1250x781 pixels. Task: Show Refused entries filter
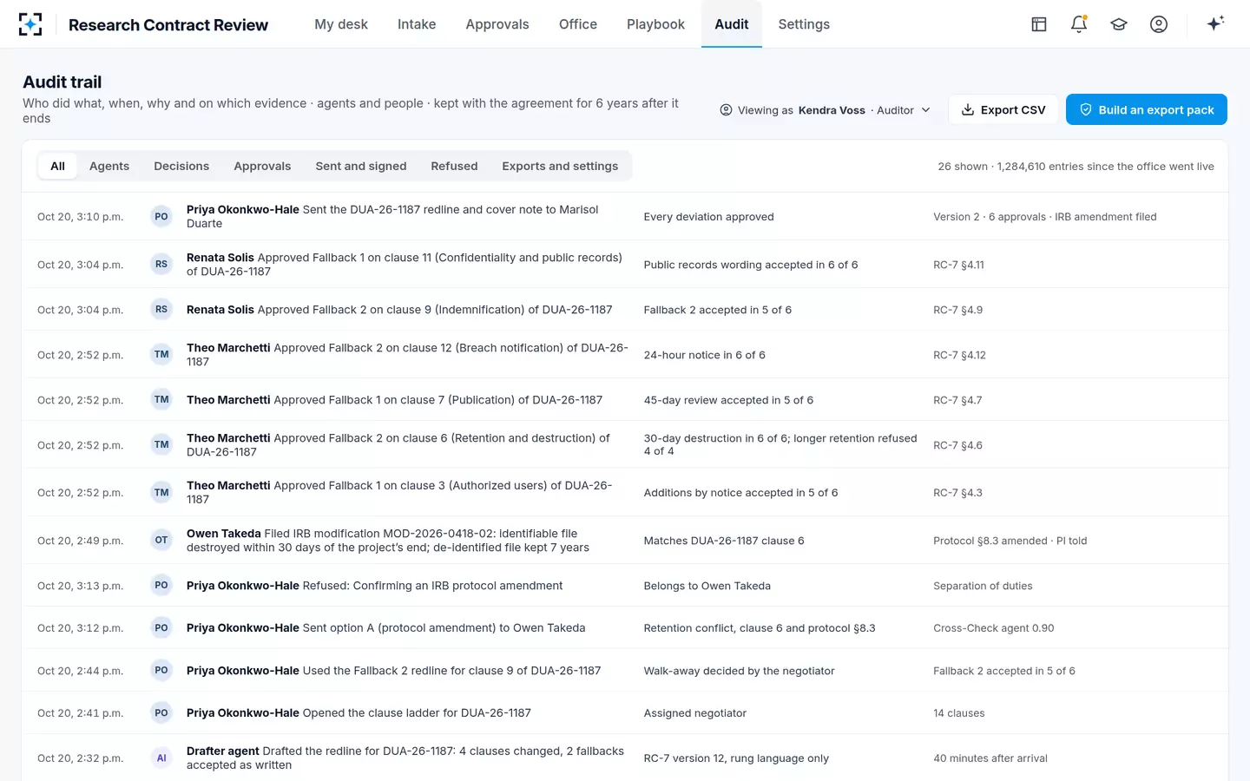pos(454,166)
